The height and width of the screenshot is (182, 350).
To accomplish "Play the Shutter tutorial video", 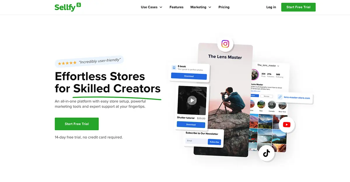I will point(192,101).
